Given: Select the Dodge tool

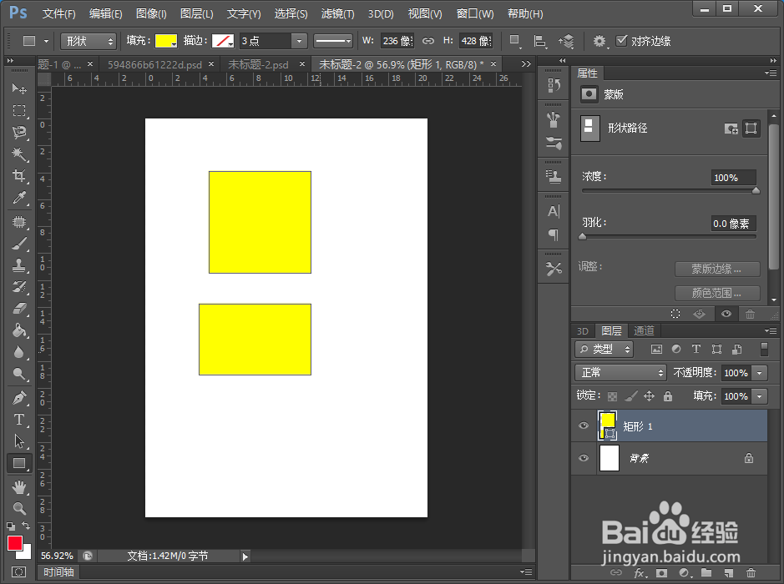Looking at the screenshot, I should pos(19,374).
